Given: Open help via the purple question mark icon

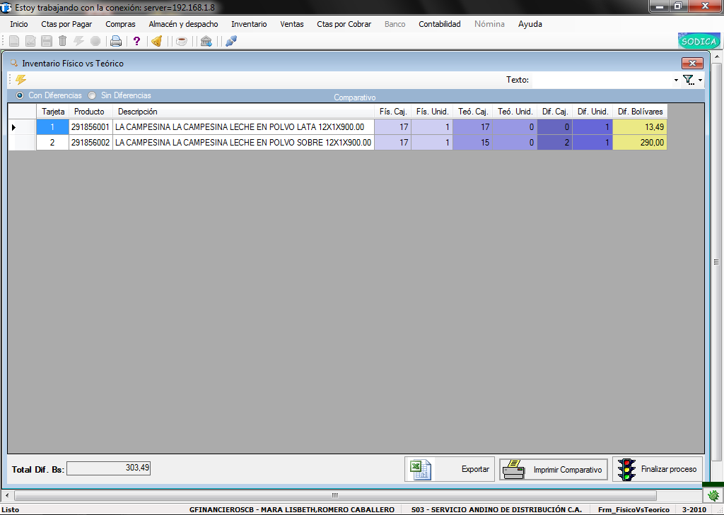Looking at the screenshot, I should point(136,41).
